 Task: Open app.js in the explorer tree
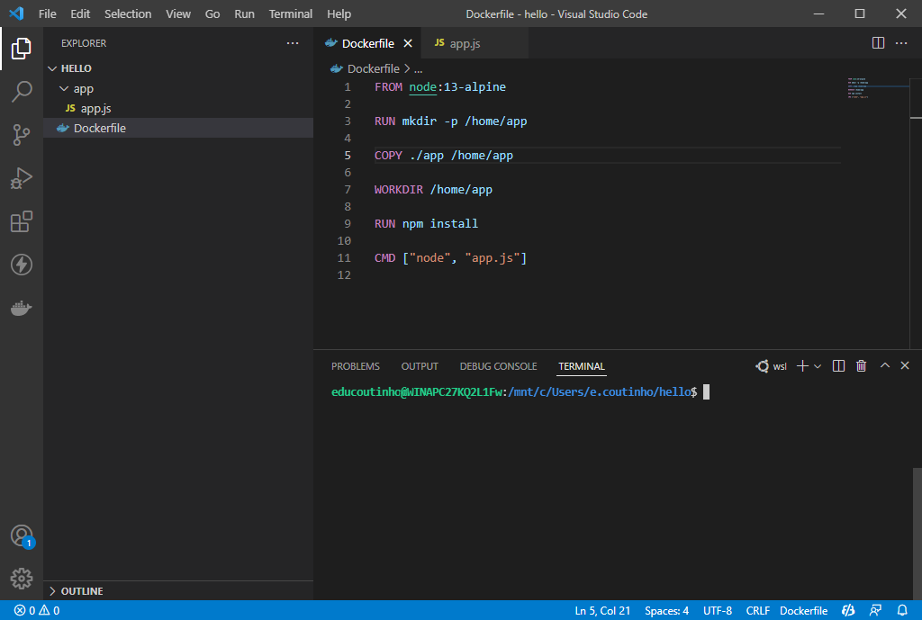[x=178, y=109]
